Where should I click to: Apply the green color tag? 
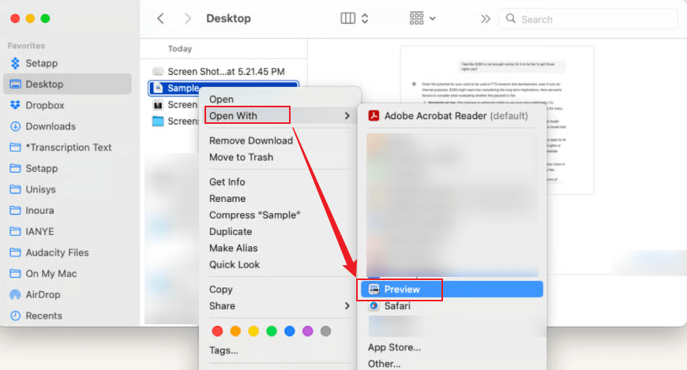pos(272,331)
